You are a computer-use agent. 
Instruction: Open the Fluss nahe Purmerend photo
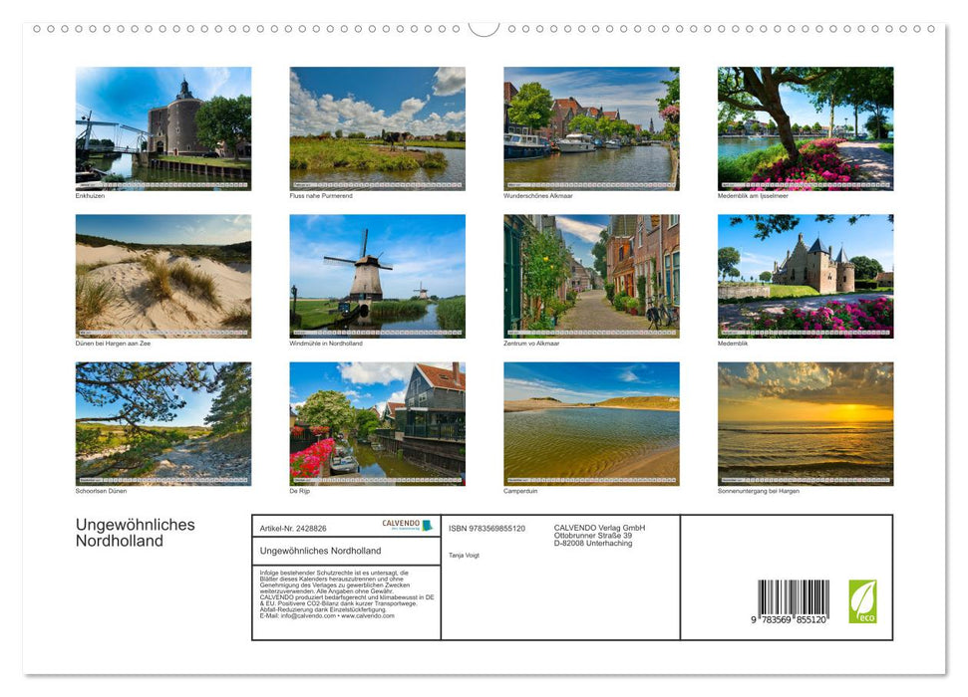pos(377,128)
